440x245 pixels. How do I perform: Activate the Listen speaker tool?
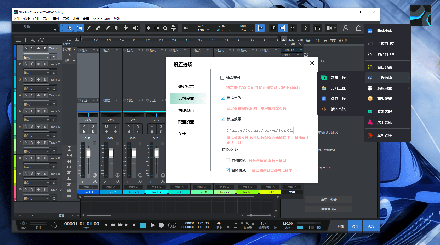pos(135,28)
